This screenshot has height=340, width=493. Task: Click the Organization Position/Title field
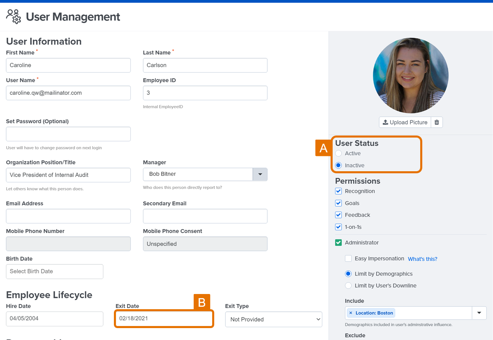68,175
